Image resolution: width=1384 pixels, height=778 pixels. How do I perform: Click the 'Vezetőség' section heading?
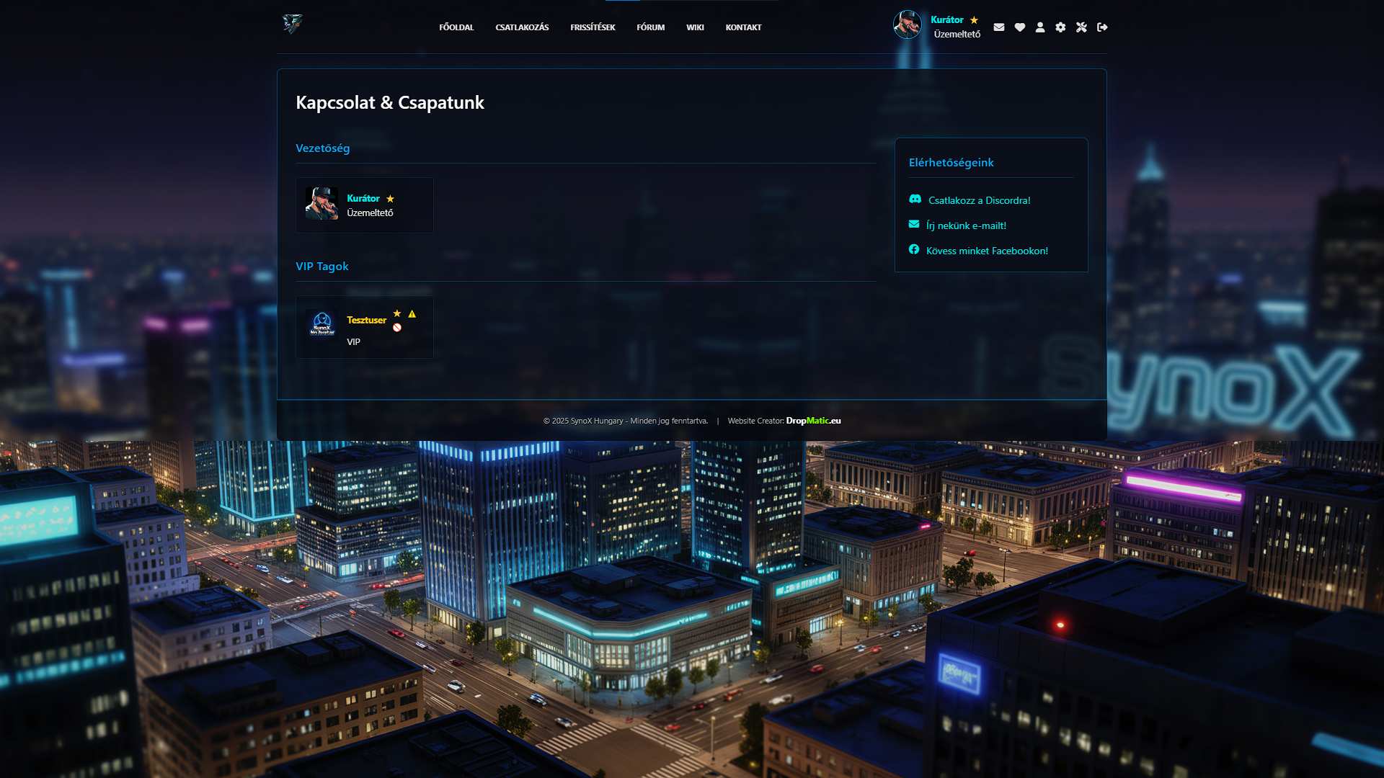coord(322,148)
